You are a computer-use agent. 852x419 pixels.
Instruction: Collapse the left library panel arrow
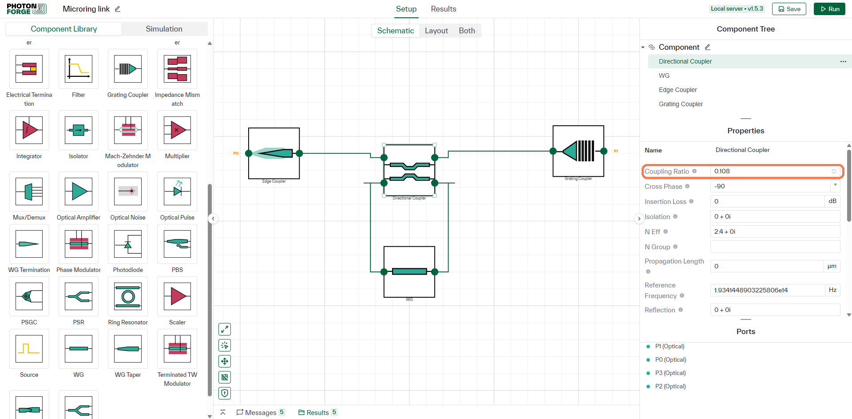click(213, 219)
